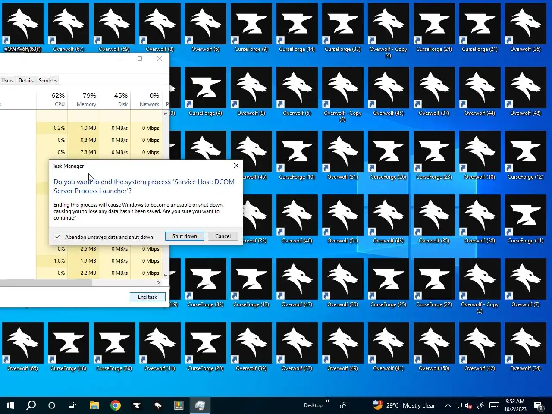This screenshot has width=552, height=414.
Task: Select Overwolf (66) desktop icon
Action: pyautogui.click(x=23, y=347)
